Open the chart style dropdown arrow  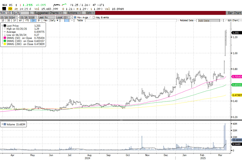(x=72, y=21)
